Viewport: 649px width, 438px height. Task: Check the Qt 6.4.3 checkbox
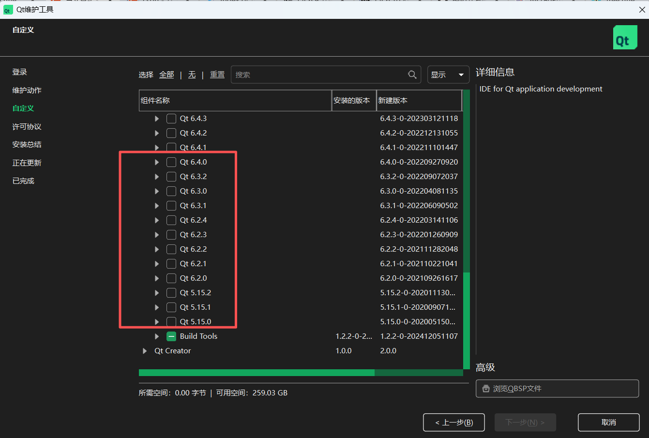pyautogui.click(x=171, y=119)
